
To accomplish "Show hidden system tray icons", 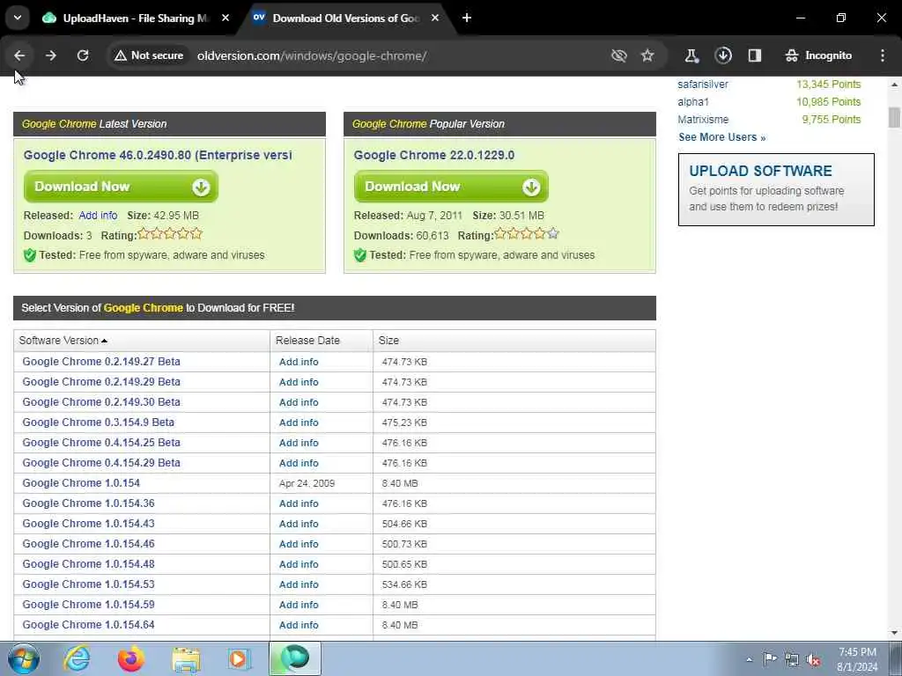I will [749, 659].
